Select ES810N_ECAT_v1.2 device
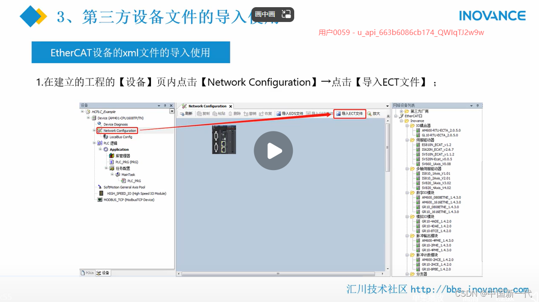Viewport: 539px width, 302px height. click(x=434, y=145)
